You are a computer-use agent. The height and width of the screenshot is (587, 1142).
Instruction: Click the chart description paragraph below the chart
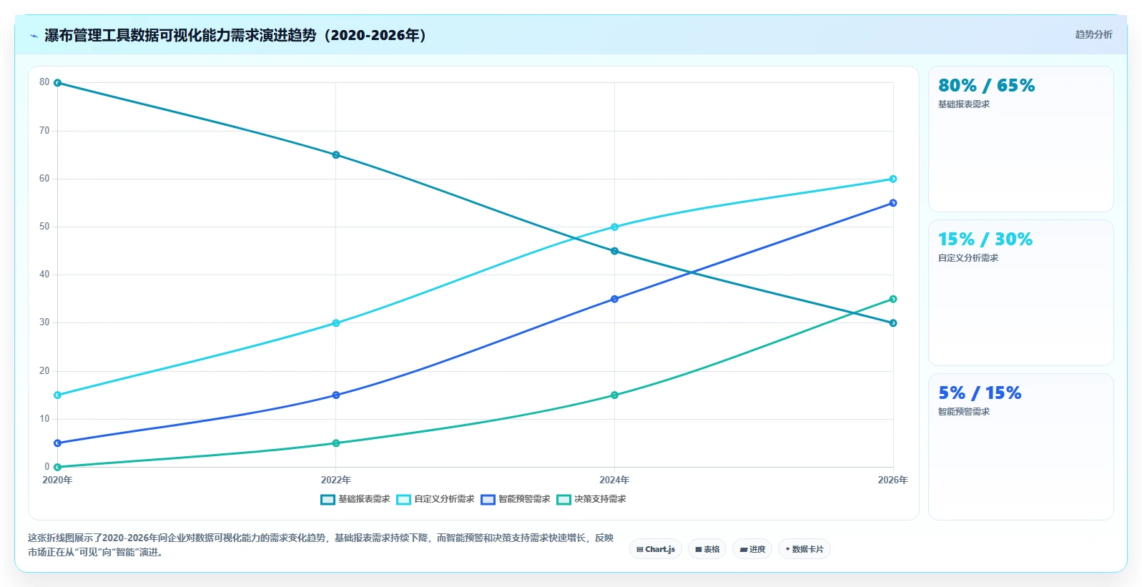pyautogui.click(x=320, y=545)
